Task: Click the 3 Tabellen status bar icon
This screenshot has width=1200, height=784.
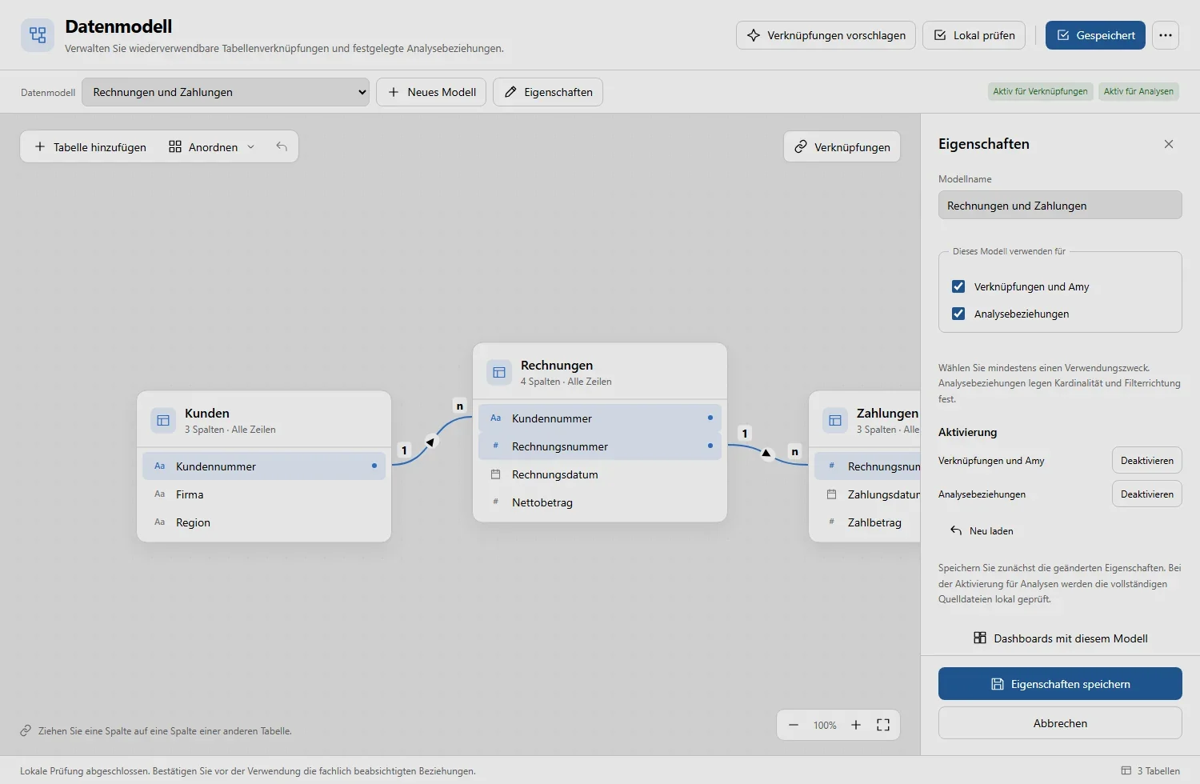Action: pos(1126,770)
